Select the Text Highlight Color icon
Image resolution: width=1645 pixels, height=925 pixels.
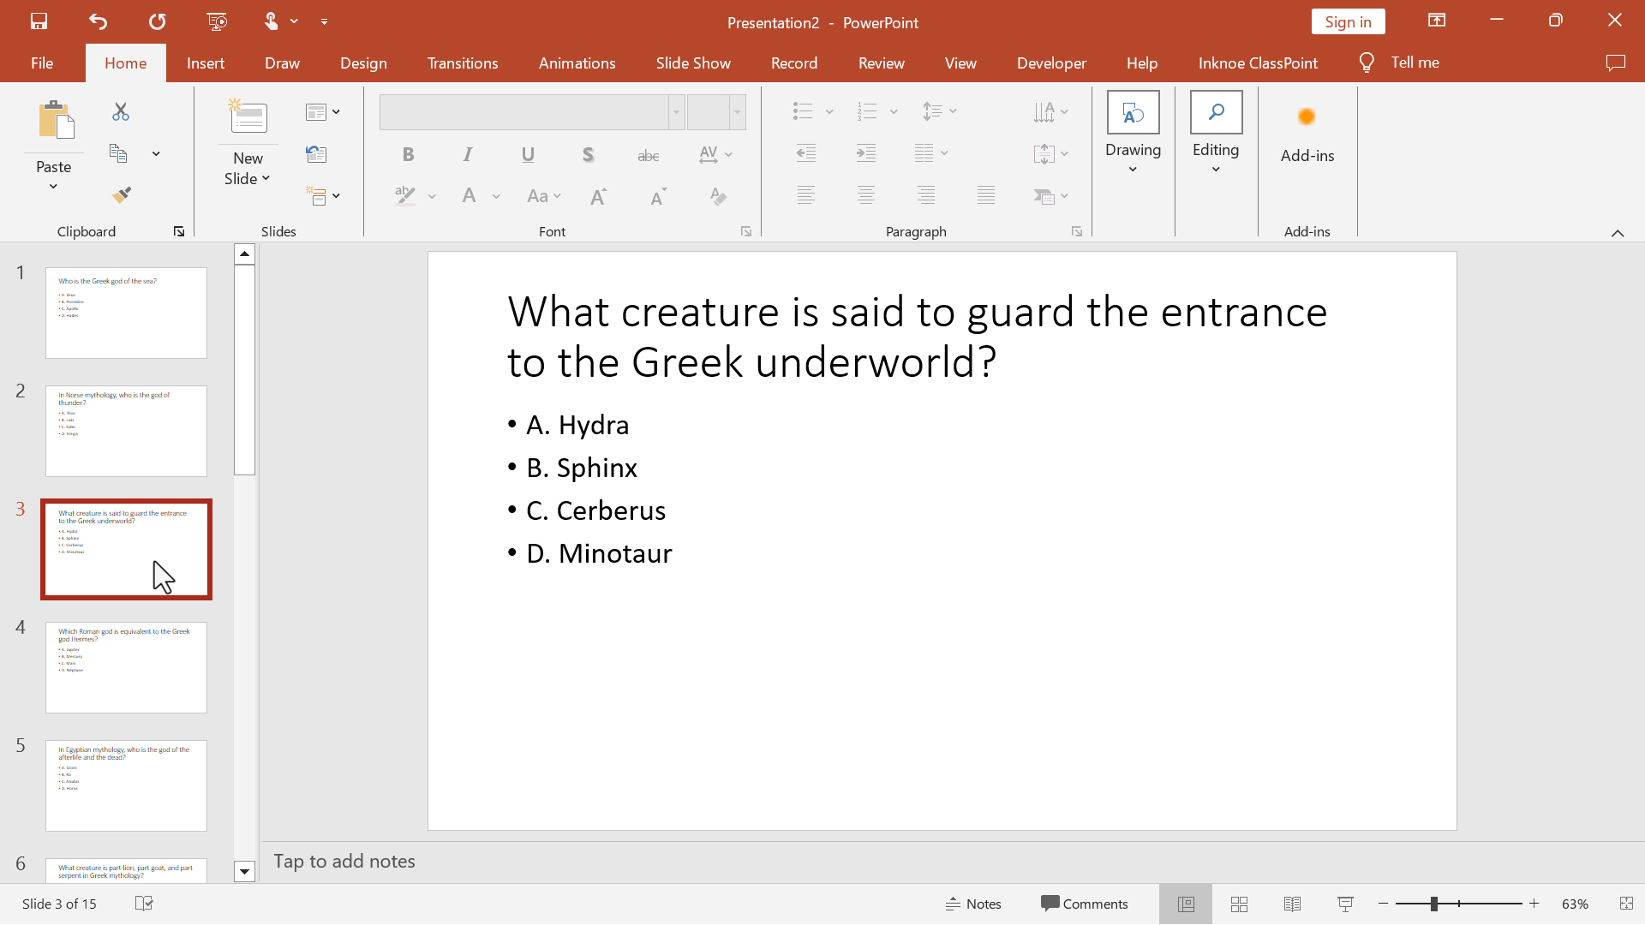[x=404, y=195]
